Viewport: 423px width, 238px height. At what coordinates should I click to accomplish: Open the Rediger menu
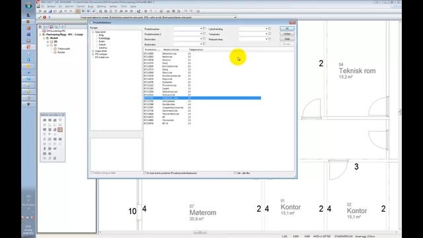52,6
